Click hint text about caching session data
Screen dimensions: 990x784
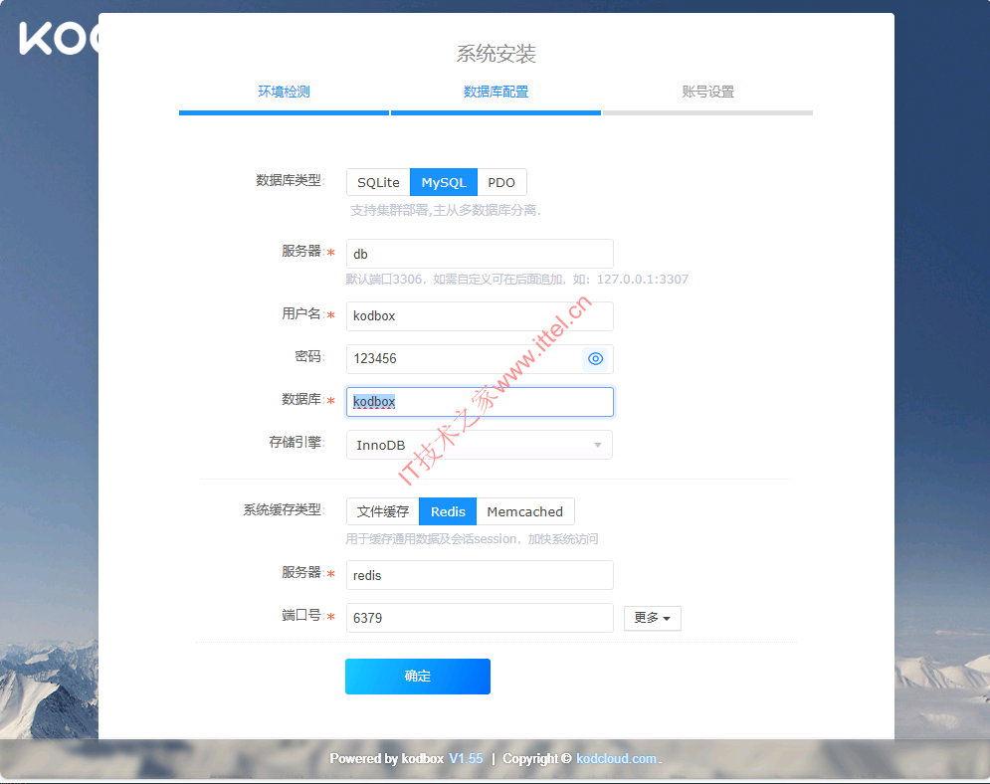click(x=472, y=539)
